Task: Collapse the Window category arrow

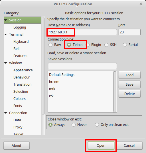Action: [x=6, y=63]
